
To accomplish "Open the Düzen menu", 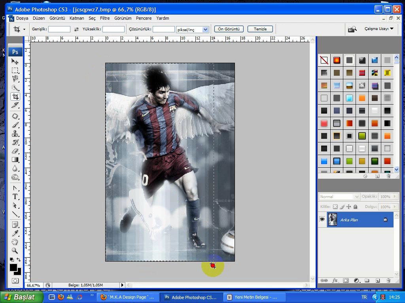I will [39, 18].
